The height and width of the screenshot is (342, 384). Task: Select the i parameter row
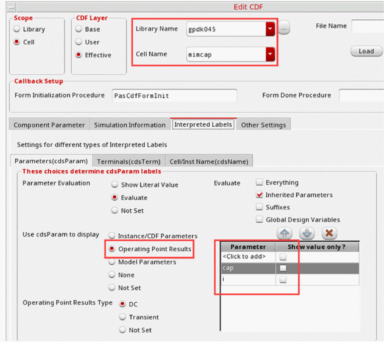click(x=290, y=279)
